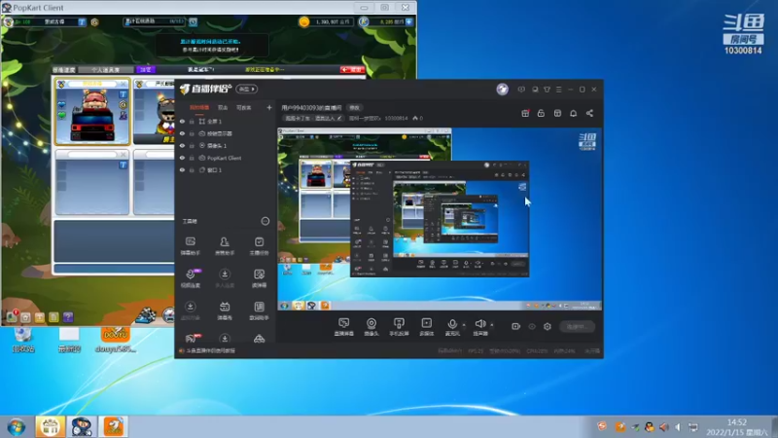
Task: Open the message bubble icon in title bar
Action: click(521, 90)
